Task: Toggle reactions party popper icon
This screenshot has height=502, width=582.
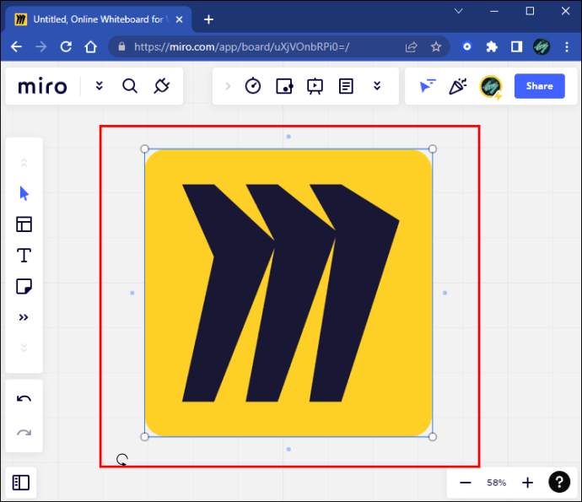Action: (x=458, y=86)
